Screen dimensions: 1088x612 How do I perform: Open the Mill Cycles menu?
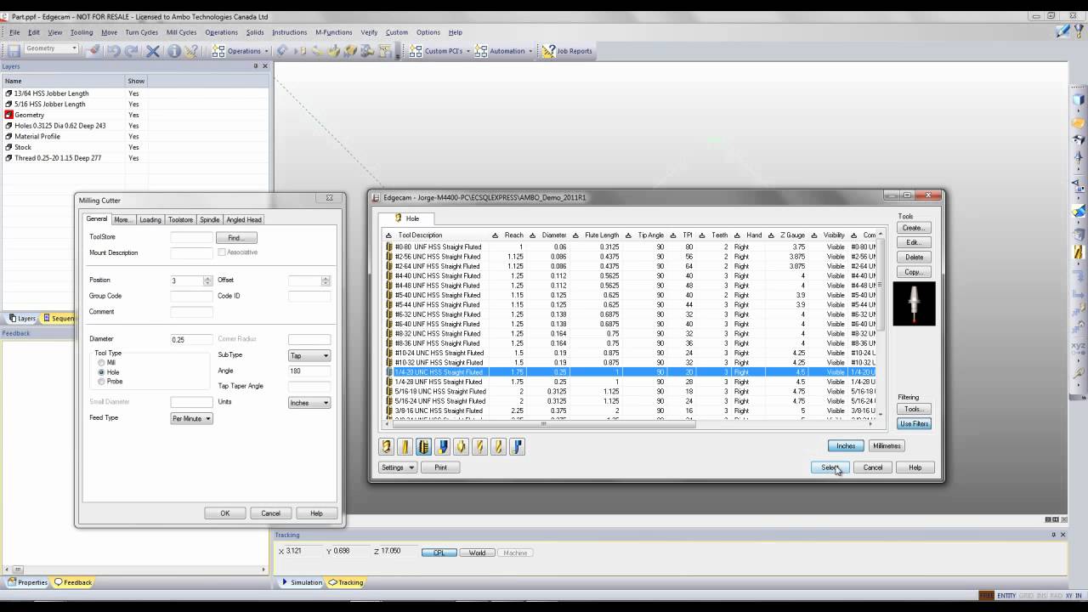tap(181, 32)
